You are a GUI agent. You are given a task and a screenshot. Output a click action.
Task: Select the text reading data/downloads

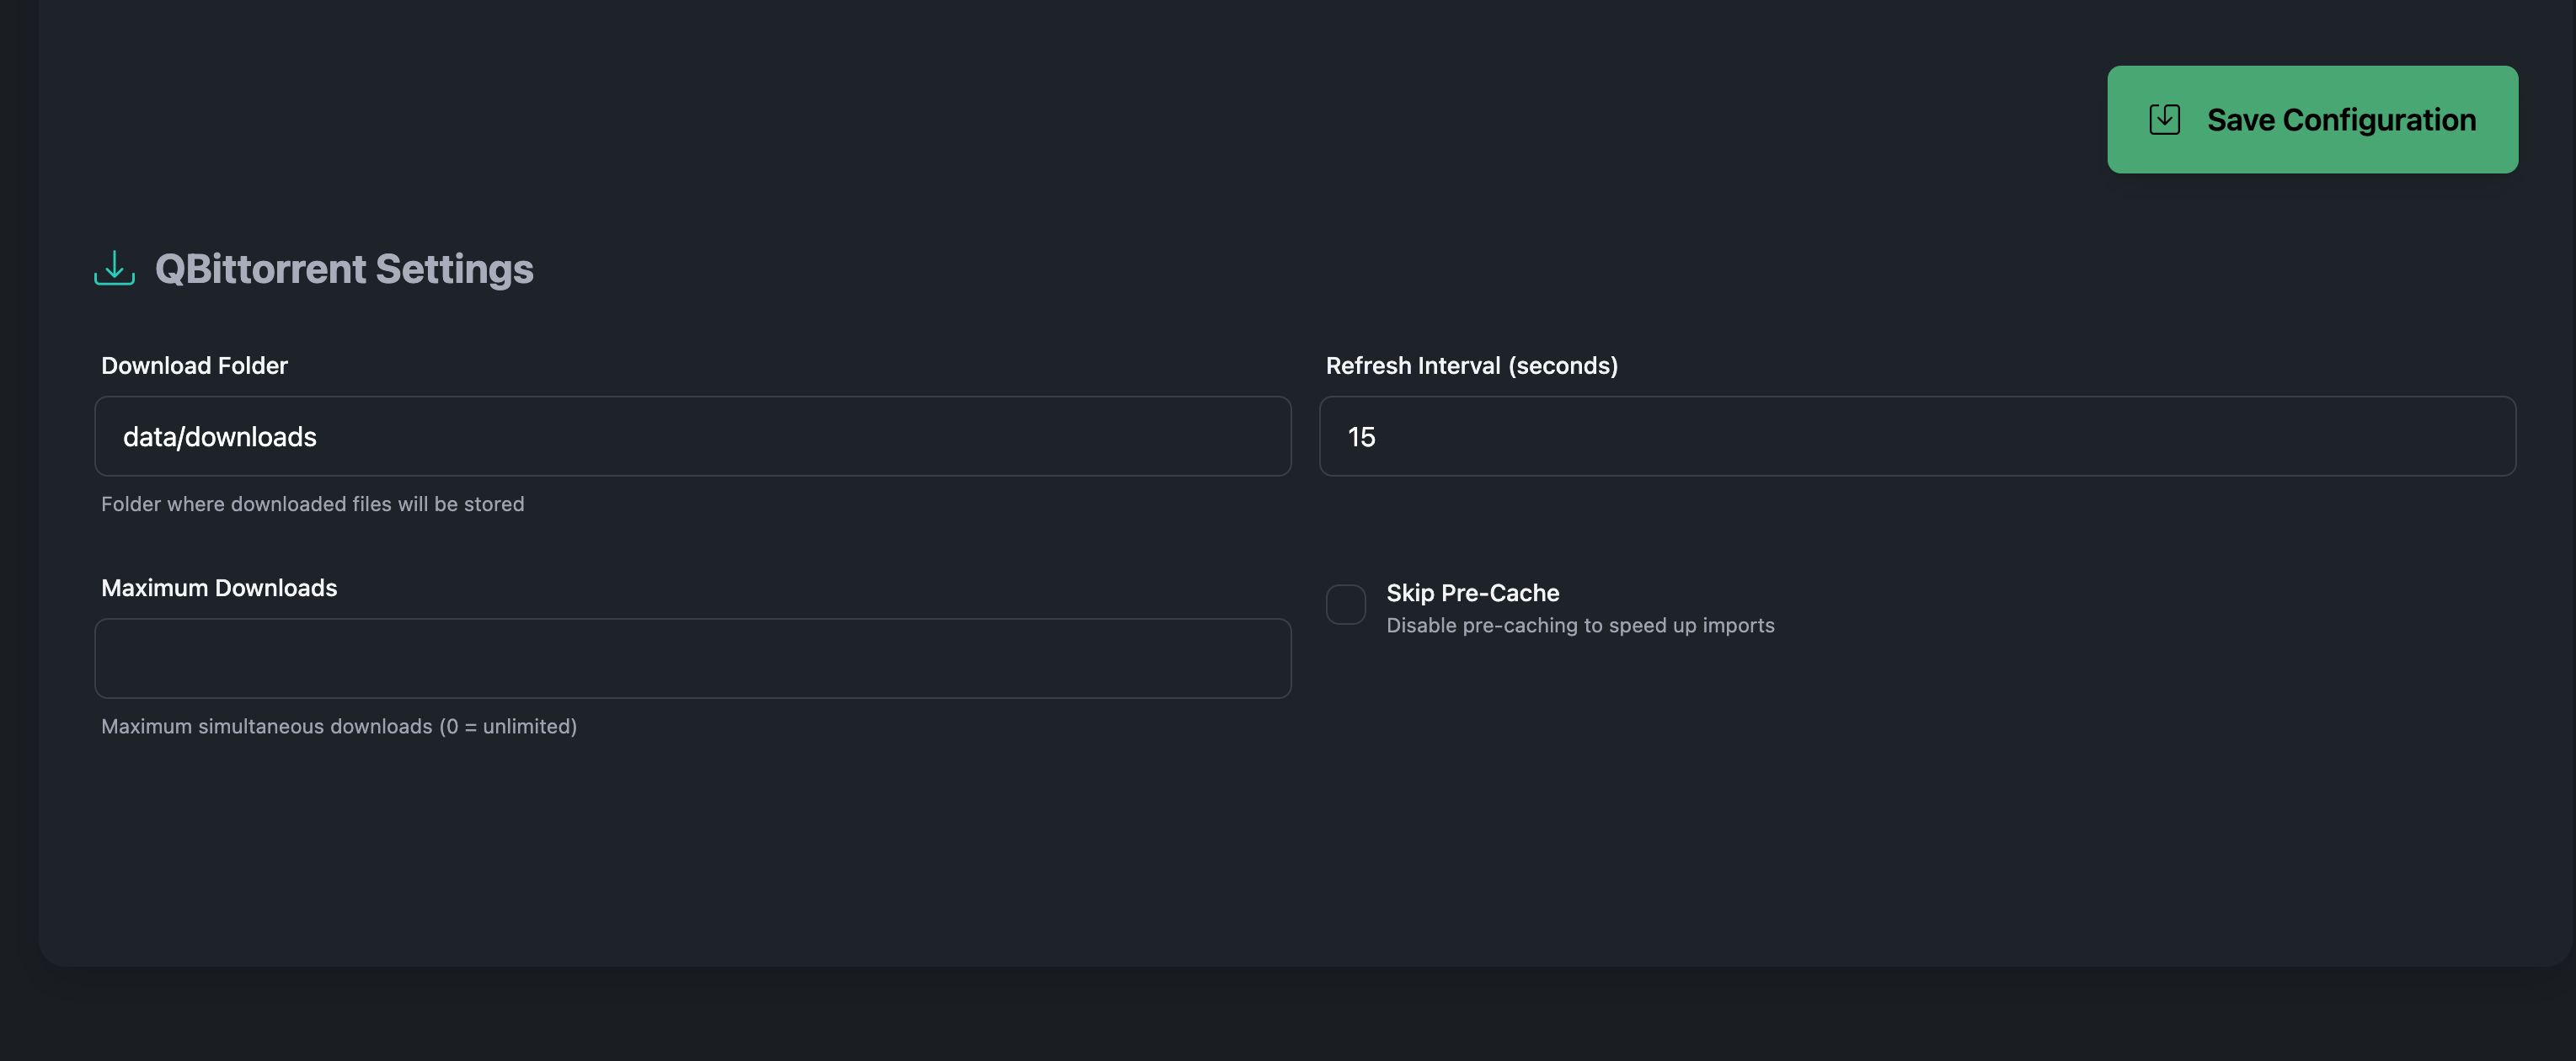click(x=219, y=436)
